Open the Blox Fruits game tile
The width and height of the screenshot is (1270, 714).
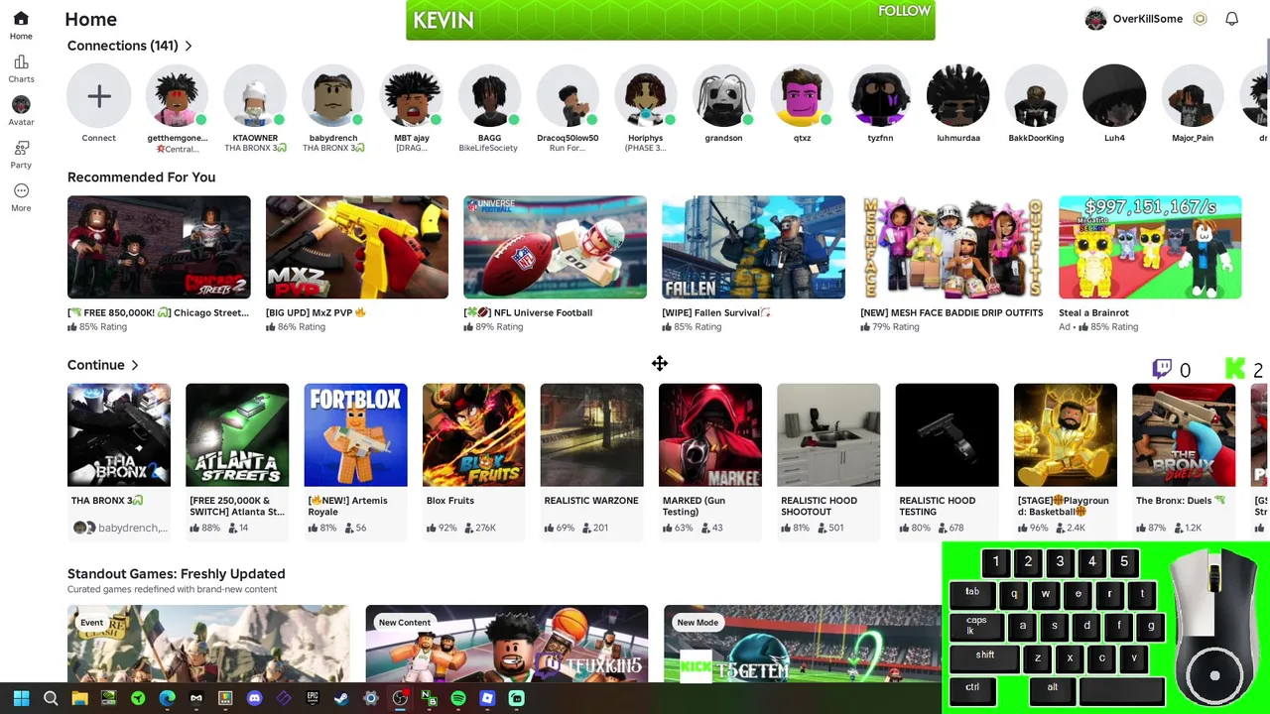(474, 435)
